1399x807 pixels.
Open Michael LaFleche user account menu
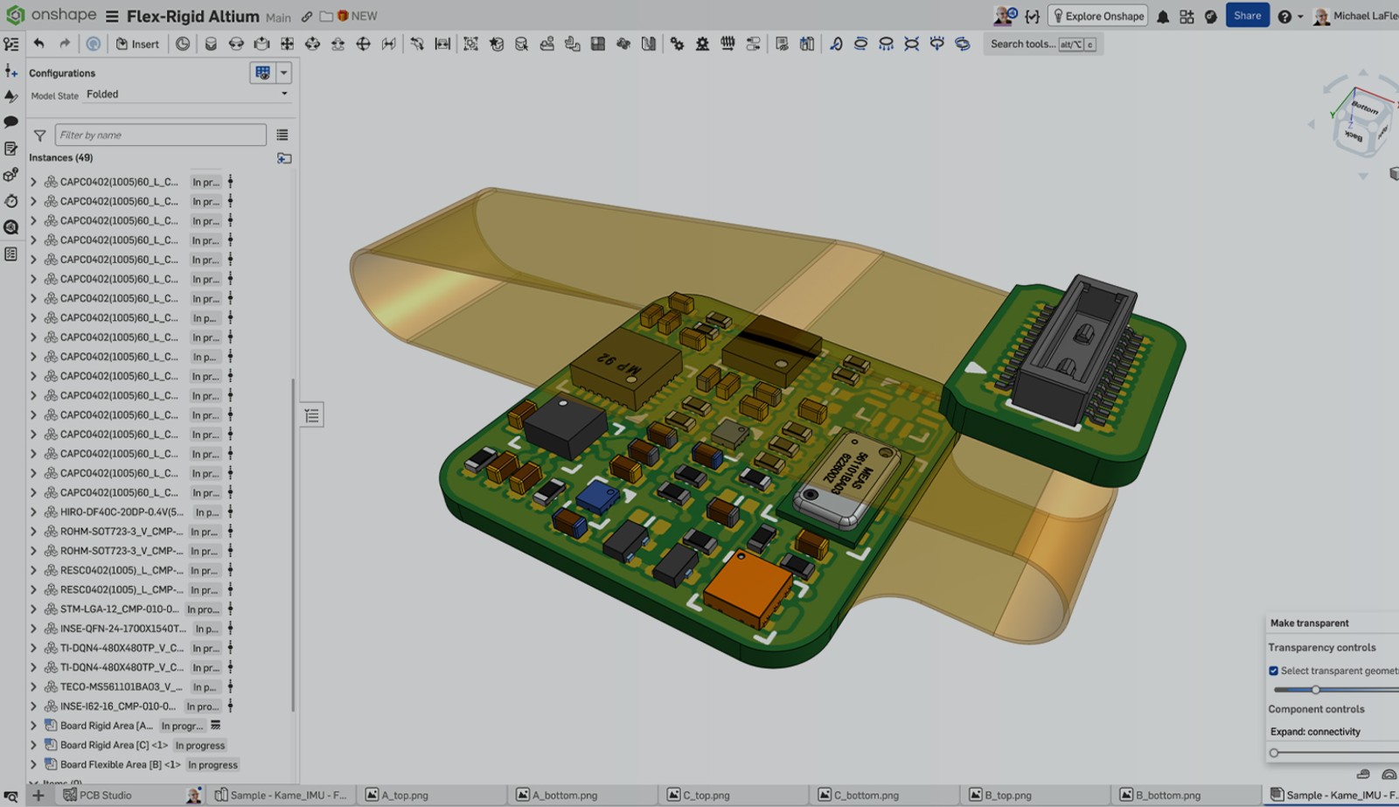pos(1355,16)
